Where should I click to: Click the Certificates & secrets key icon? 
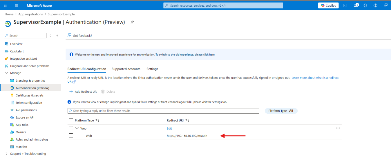point(12,95)
